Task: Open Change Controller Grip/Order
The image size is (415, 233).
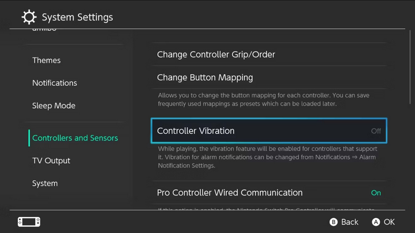Action: pyautogui.click(x=269, y=54)
